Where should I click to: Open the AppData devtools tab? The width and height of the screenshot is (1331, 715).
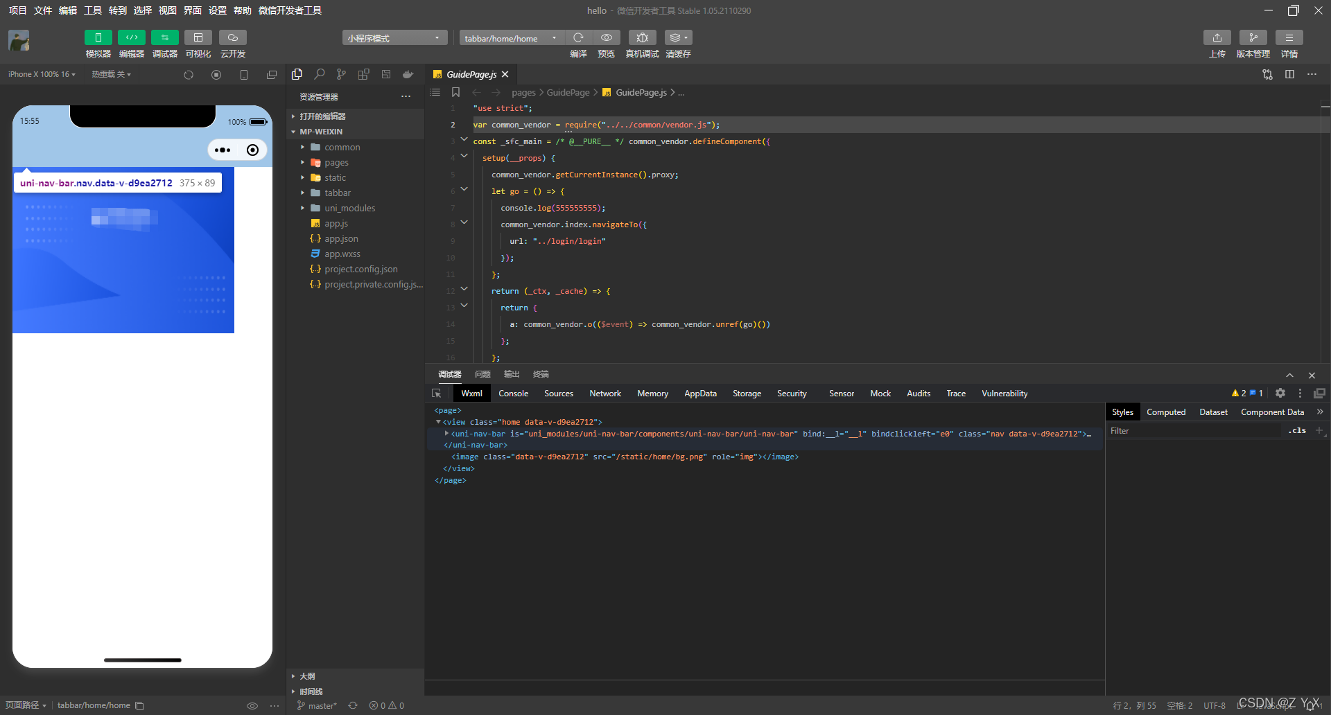pyautogui.click(x=700, y=394)
